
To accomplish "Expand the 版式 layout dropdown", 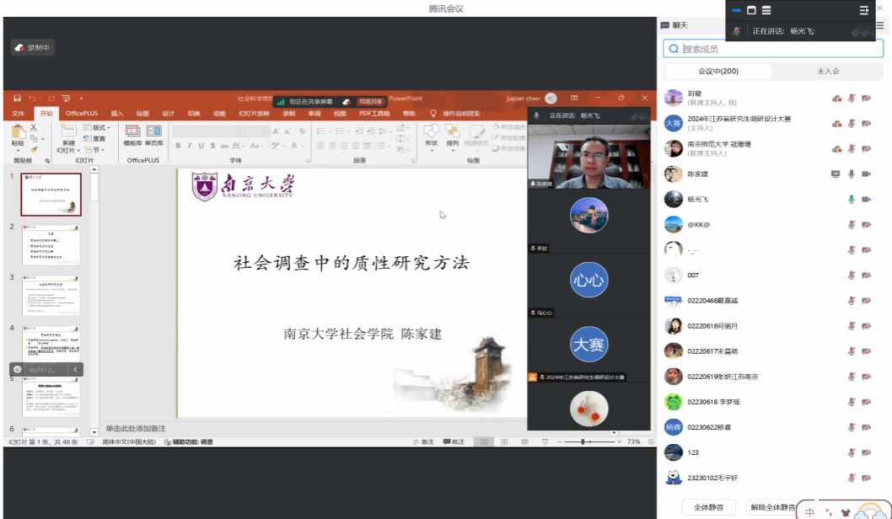I will (97, 127).
